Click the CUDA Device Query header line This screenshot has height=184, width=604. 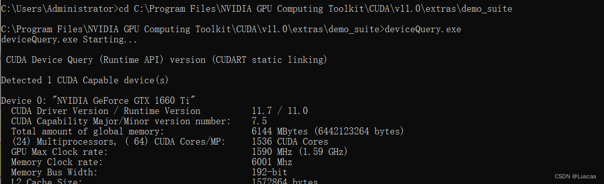(166, 60)
